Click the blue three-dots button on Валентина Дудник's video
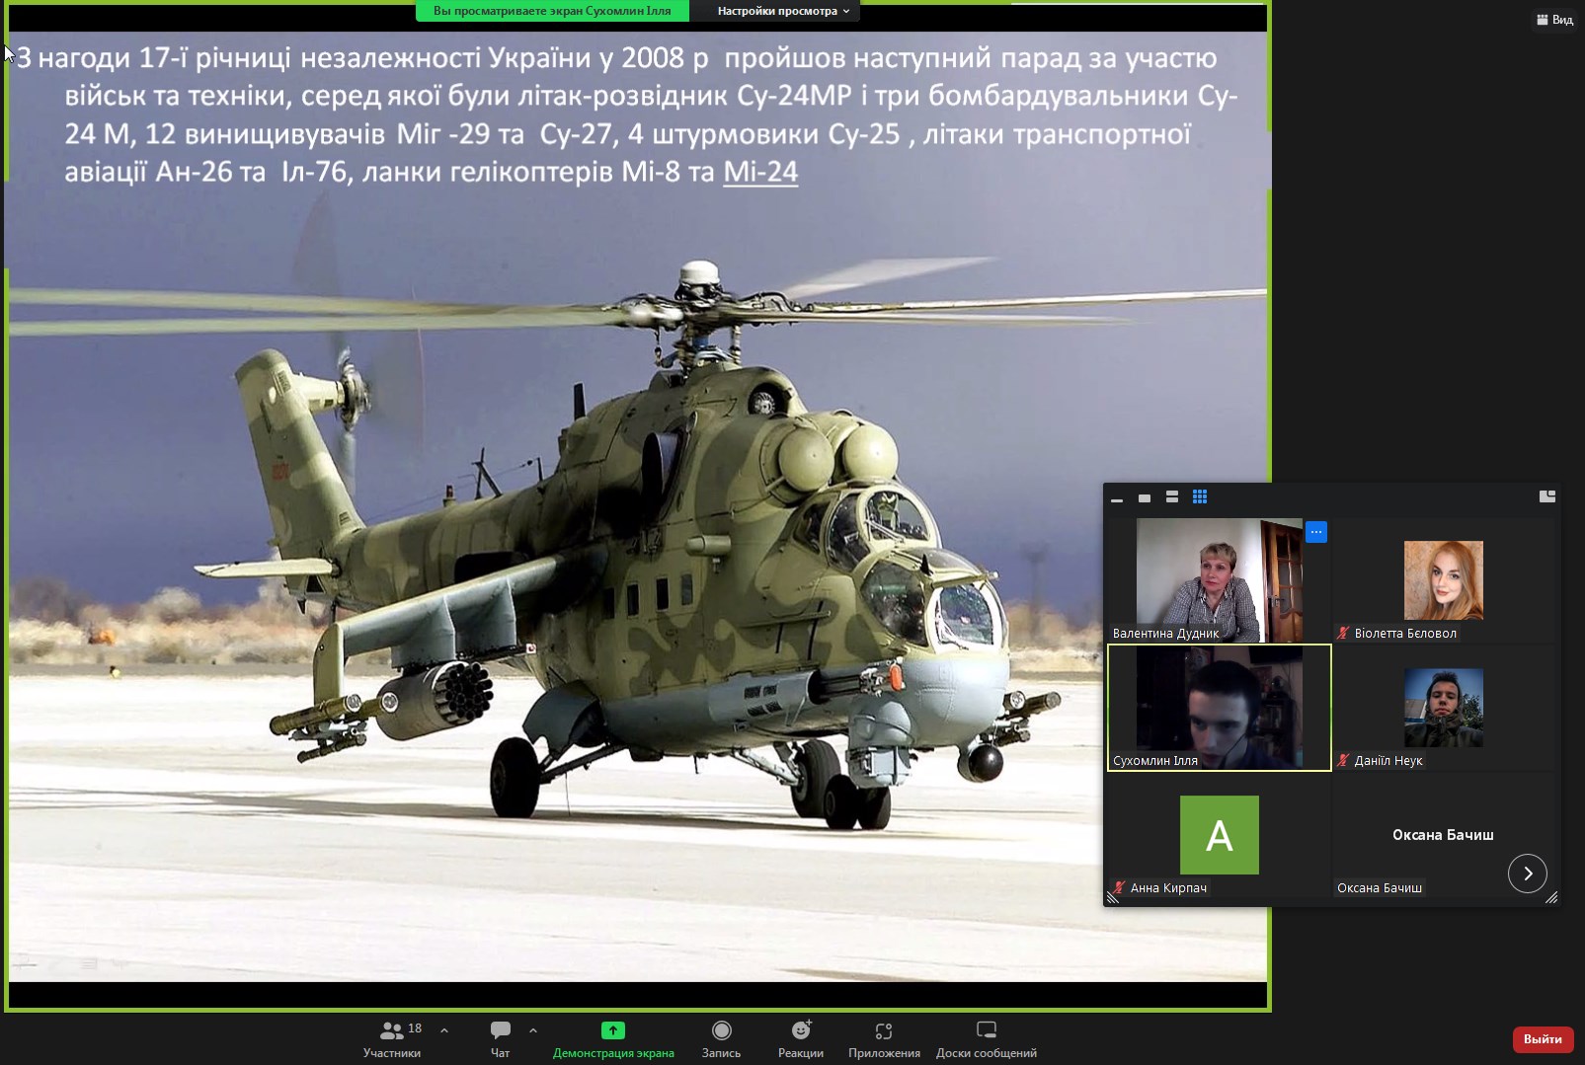 (1315, 532)
